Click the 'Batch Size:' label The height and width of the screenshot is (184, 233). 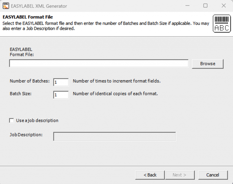(21, 94)
